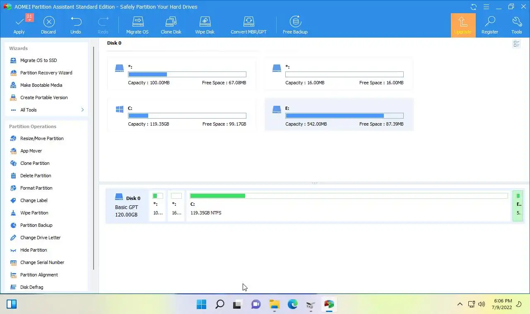
Task: Open the Register dialog
Action: [x=490, y=25]
